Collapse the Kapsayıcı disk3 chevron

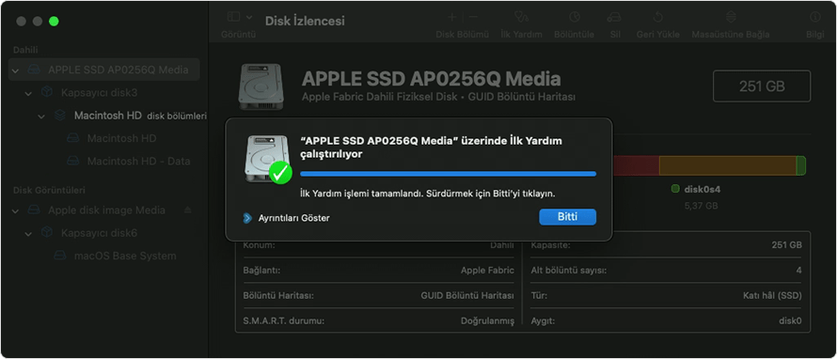click(28, 93)
